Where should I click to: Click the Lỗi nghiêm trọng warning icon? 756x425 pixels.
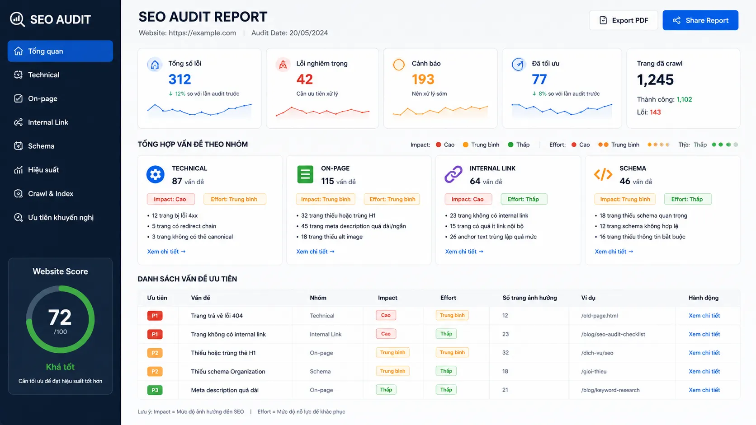pos(283,65)
